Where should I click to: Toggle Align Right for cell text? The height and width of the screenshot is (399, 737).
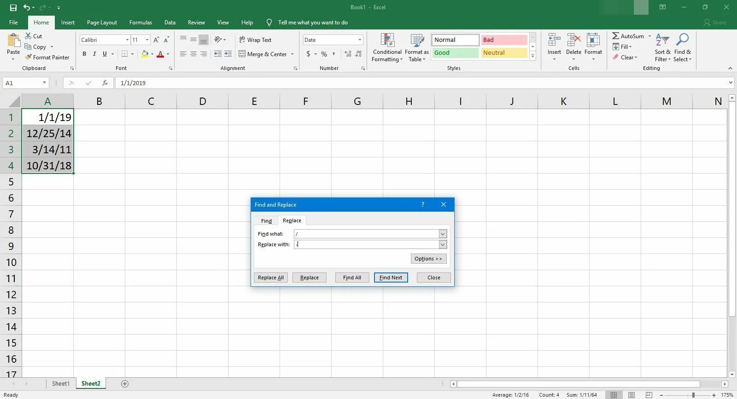coord(203,54)
